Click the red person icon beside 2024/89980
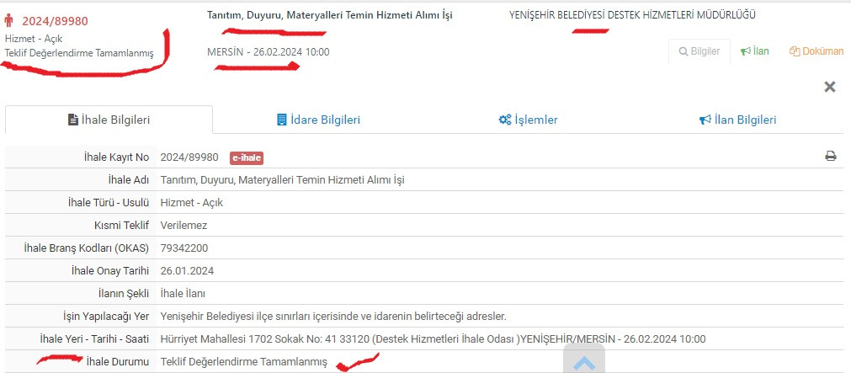Screen dimensions: 851x373 8,21
